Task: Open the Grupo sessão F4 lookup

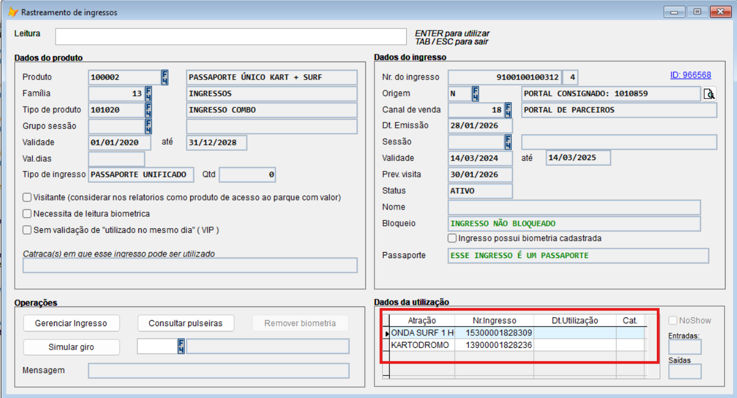Action: click(148, 126)
